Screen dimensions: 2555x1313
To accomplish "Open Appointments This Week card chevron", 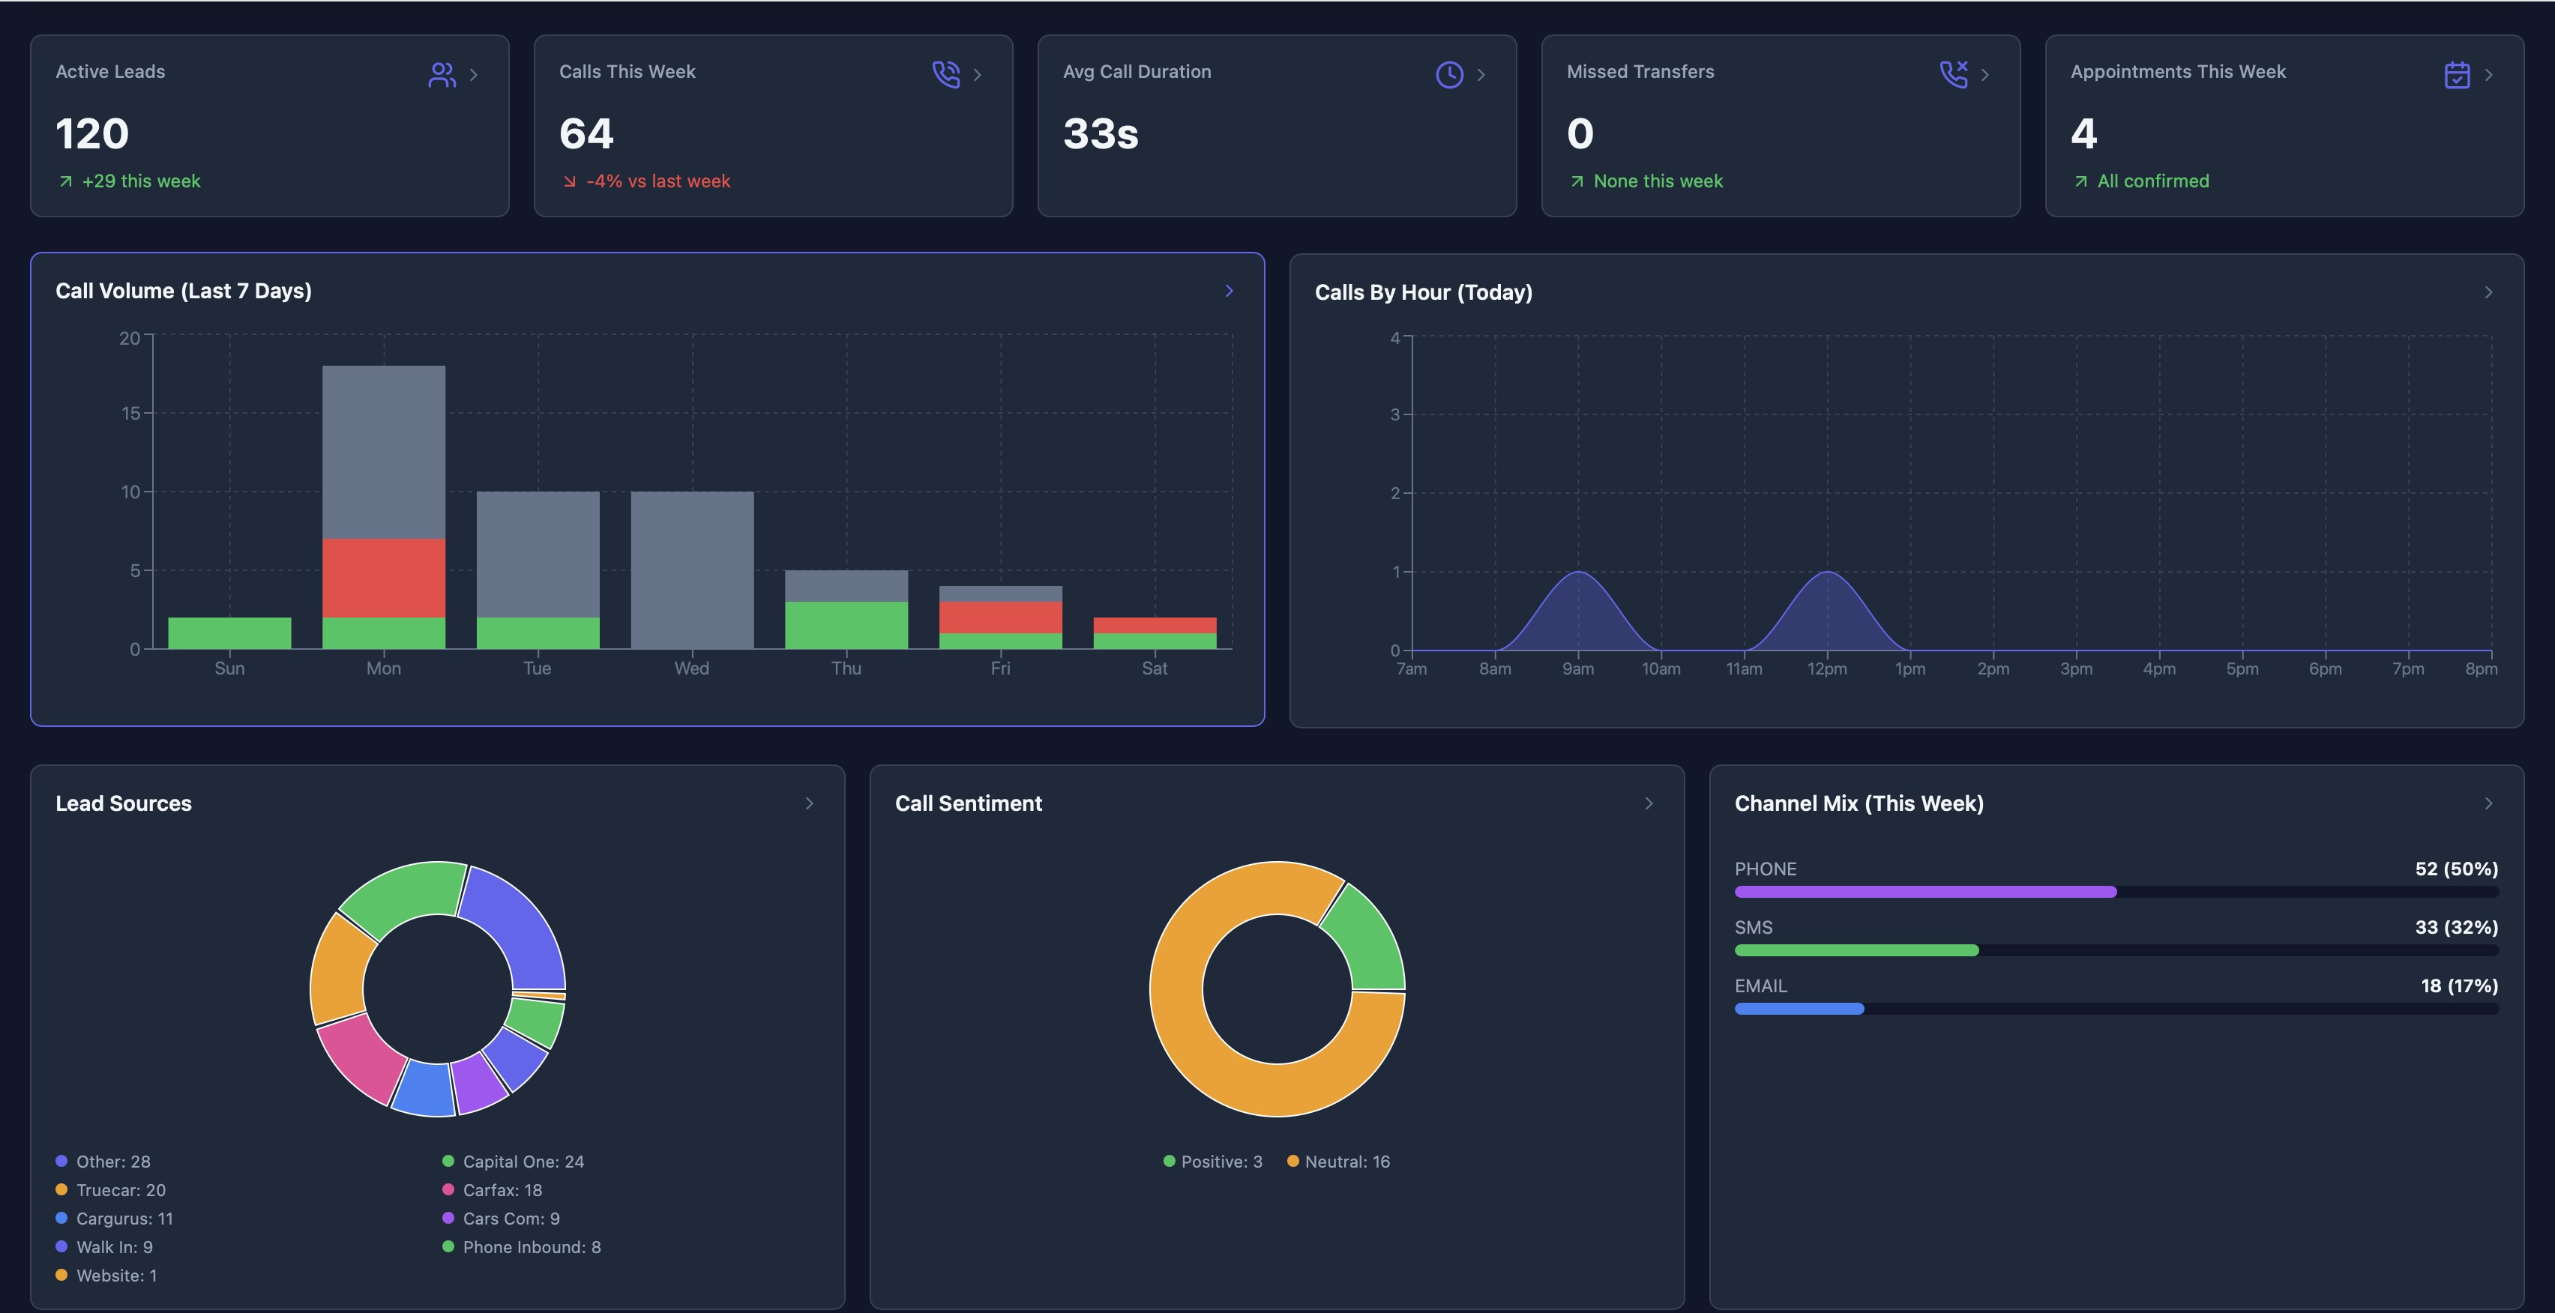I will pos(2490,74).
